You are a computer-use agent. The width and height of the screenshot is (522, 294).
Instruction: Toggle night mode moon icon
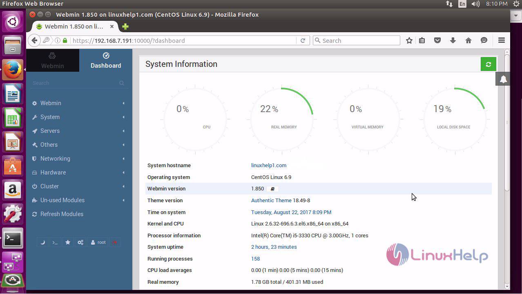42,242
